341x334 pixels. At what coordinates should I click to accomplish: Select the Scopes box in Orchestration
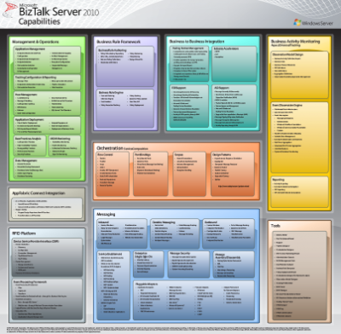pos(189,174)
